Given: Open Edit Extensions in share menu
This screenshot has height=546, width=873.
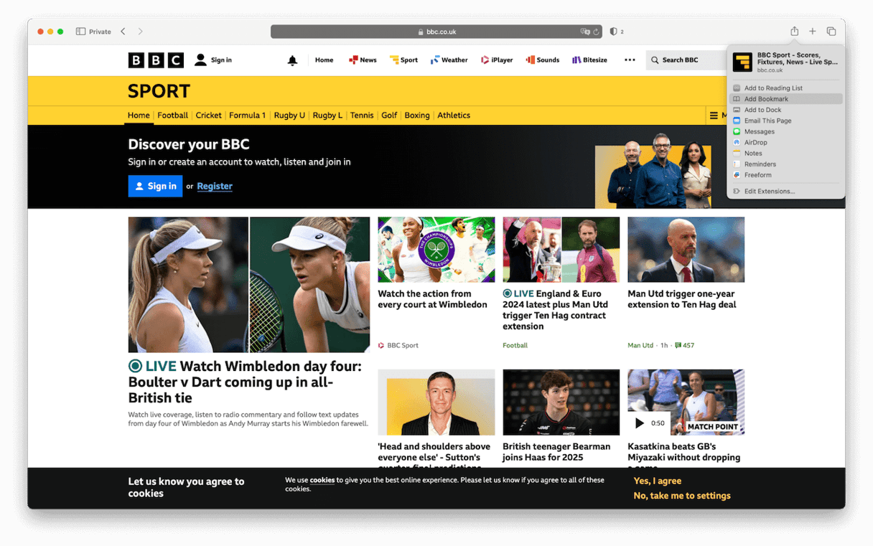Looking at the screenshot, I should click(769, 192).
